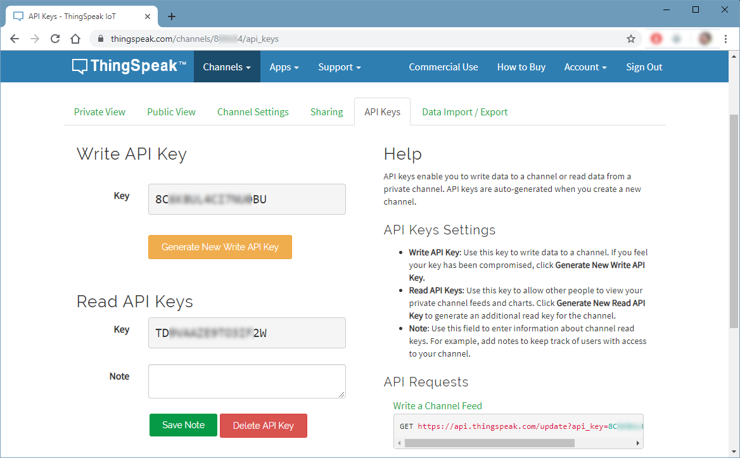Bookmark this page with the star icon

[x=630, y=39]
